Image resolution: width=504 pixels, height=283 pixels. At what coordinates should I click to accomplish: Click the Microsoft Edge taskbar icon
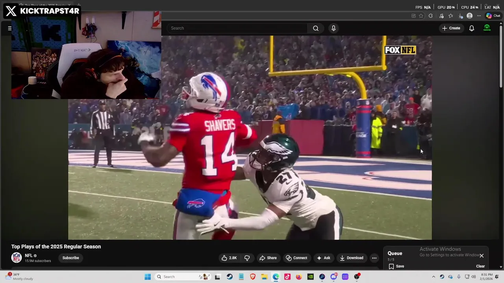pos(276,277)
